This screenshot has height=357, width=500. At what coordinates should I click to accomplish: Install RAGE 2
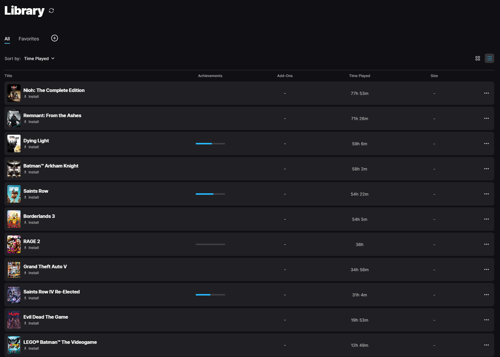click(31, 248)
